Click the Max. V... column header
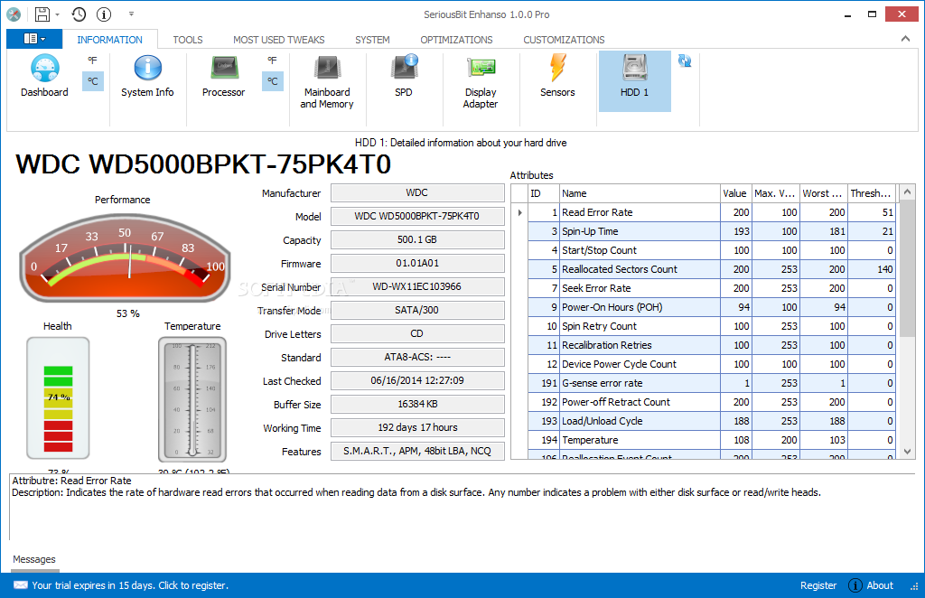Screen dimensions: 925x598 click(775, 193)
